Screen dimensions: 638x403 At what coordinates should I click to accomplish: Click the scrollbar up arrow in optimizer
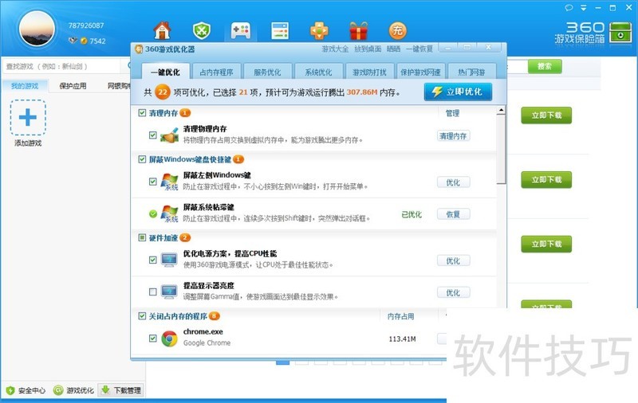pos(502,110)
